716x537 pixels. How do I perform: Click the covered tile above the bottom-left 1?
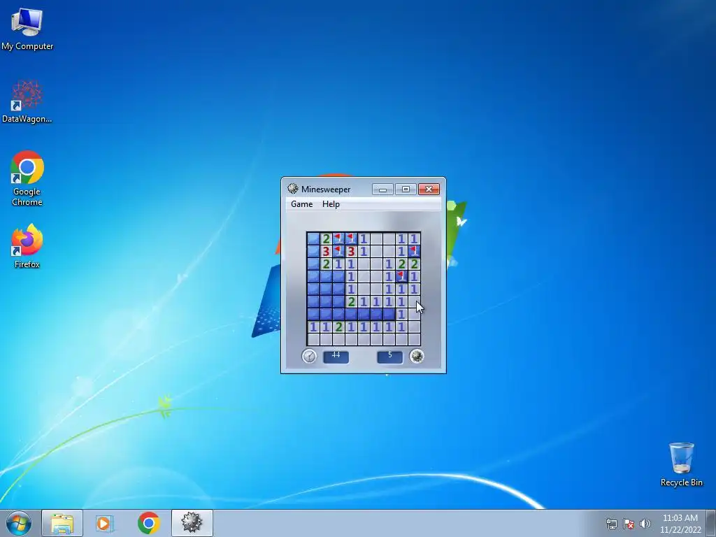point(313,314)
